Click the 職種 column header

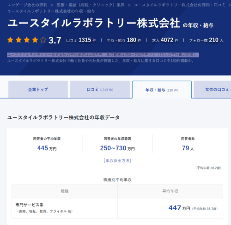click(x=65, y=191)
